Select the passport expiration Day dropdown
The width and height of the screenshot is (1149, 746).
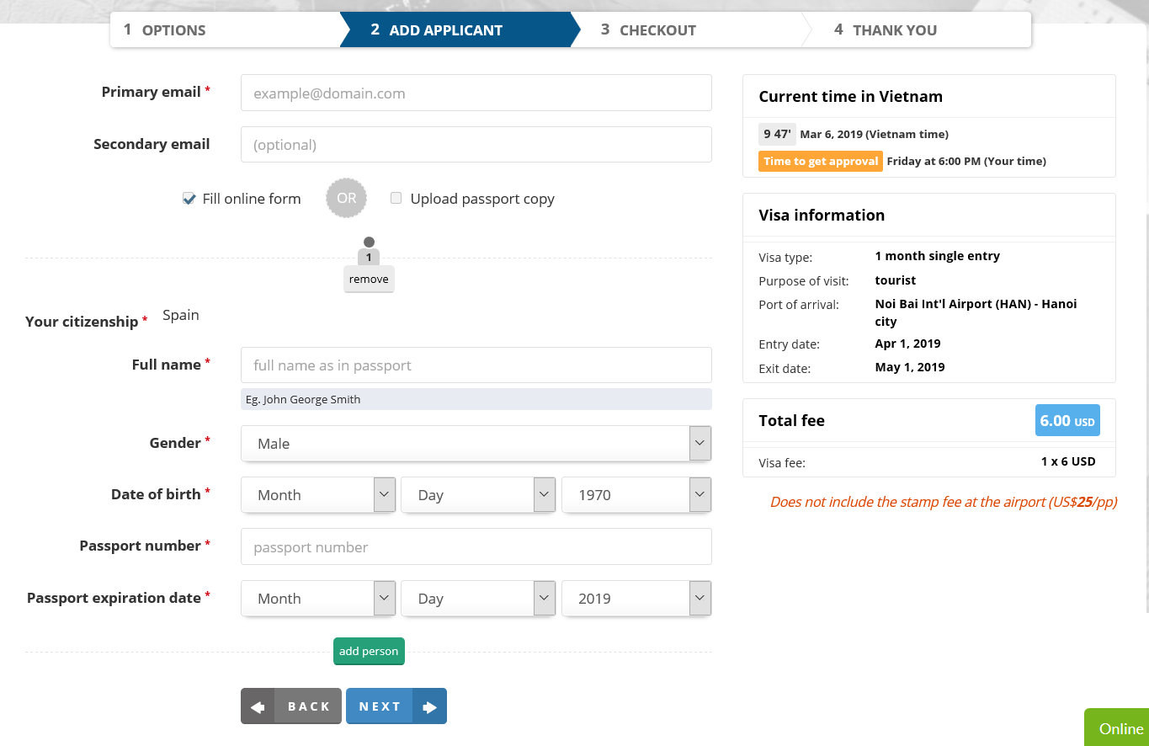pos(477,599)
